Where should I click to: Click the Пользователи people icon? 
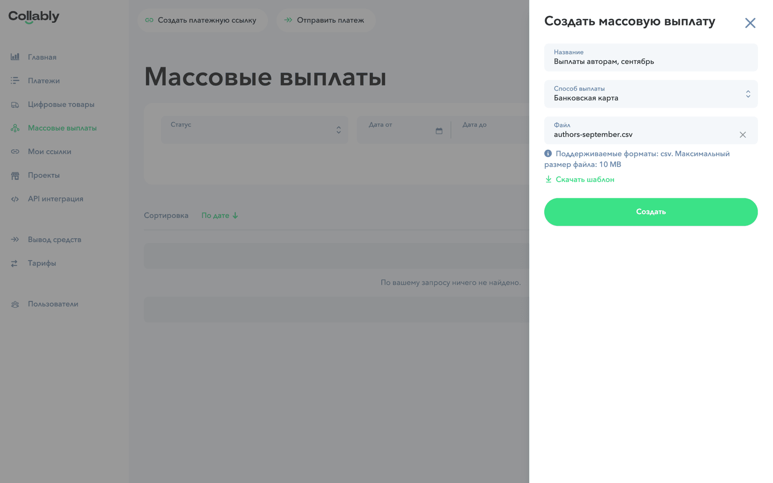tap(15, 304)
